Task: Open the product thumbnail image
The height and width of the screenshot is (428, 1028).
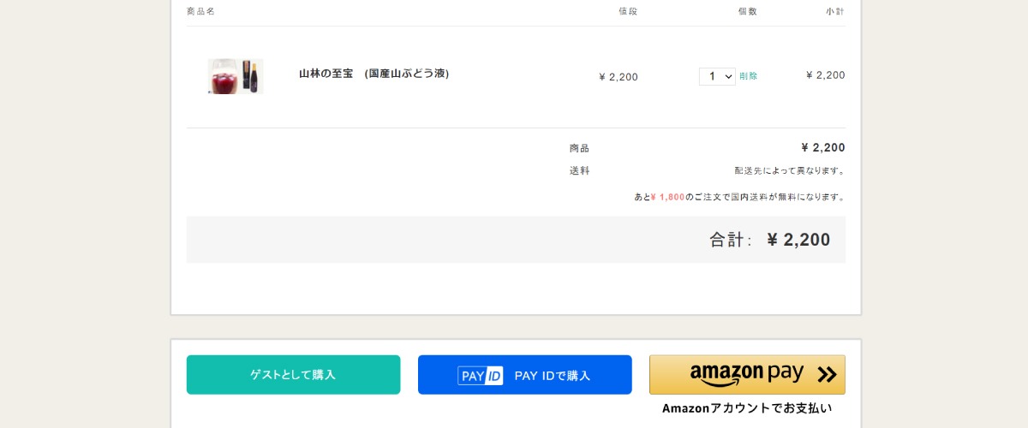Action: click(236, 76)
